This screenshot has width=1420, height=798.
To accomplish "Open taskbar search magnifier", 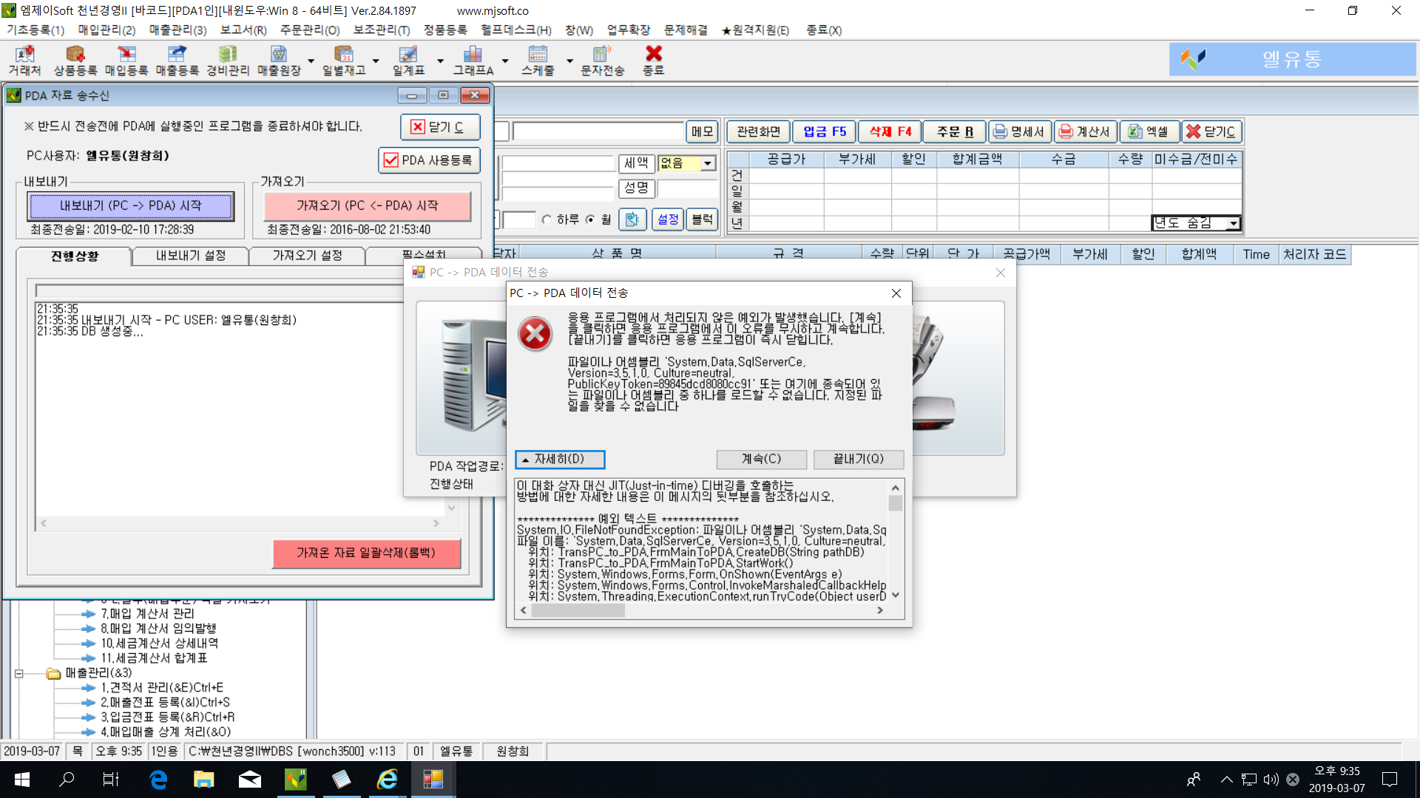I will point(67,780).
